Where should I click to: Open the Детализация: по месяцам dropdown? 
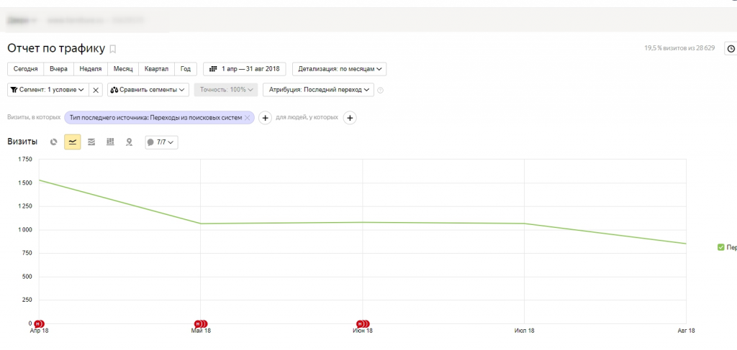tap(340, 69)
